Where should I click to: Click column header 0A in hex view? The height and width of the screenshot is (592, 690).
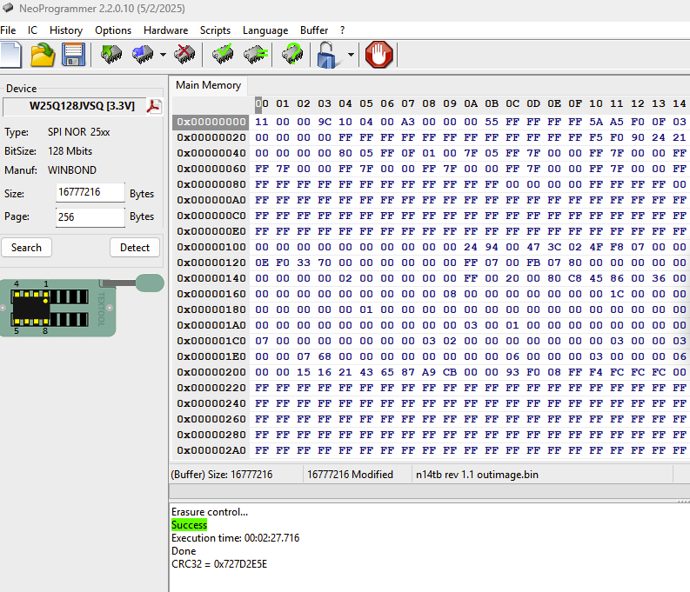coord(471,103)
